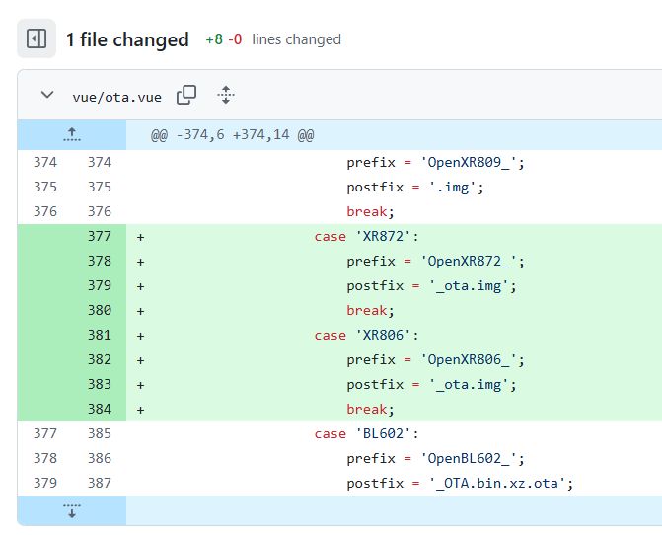Expand hidden lines below line 387
This screenshot has width=662, height=535.
(x=72, y=510)
